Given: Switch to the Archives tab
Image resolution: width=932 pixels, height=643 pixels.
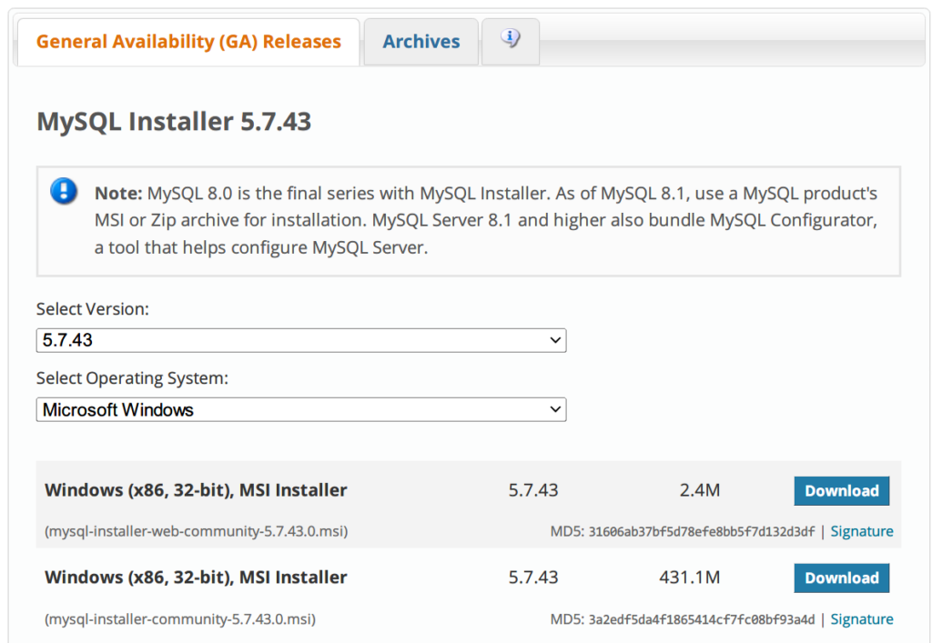Looking at the screenshot, I should point(420,41).
